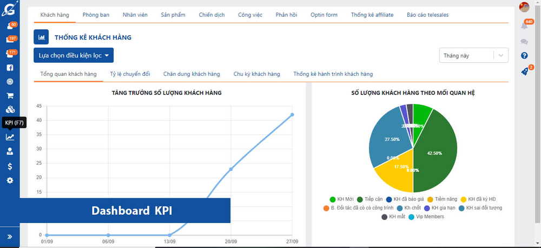Open the shopping cart icon in sidebar
The image size is (541, 248).
[x=10, y=96]
